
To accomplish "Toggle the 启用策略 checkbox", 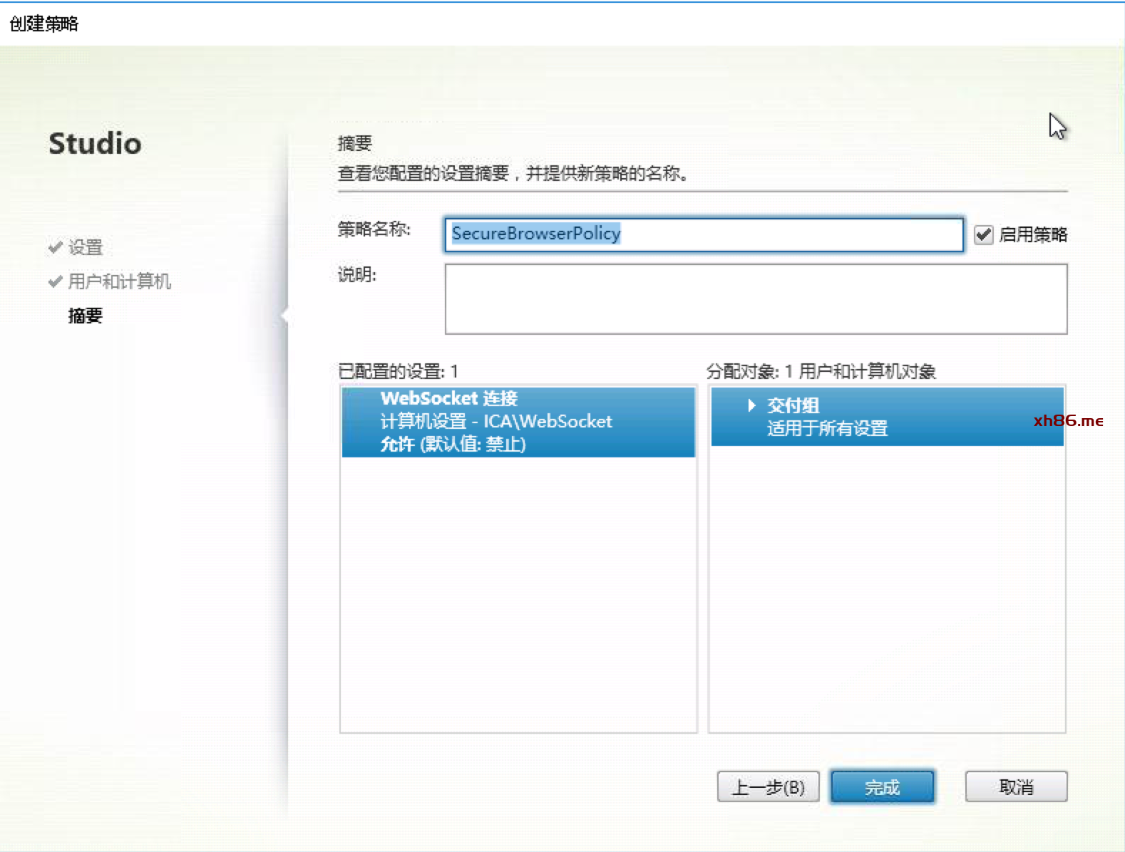I will coord(983,234).
